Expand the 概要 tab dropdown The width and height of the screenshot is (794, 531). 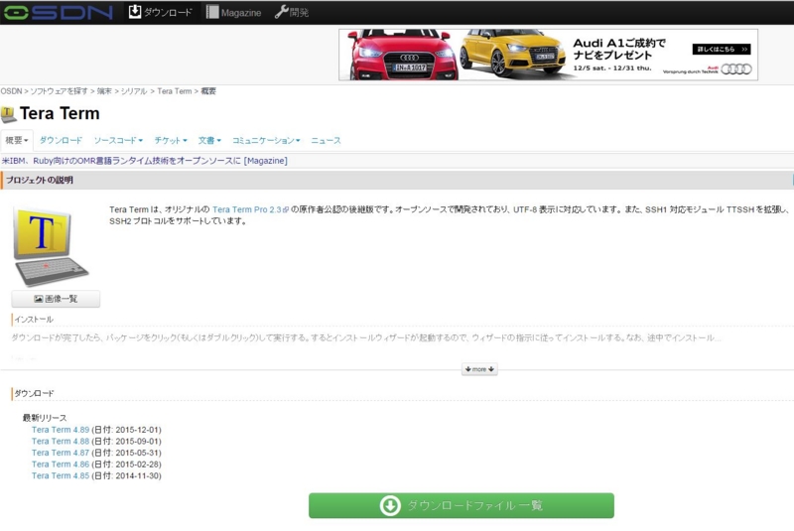click(17, 140)
